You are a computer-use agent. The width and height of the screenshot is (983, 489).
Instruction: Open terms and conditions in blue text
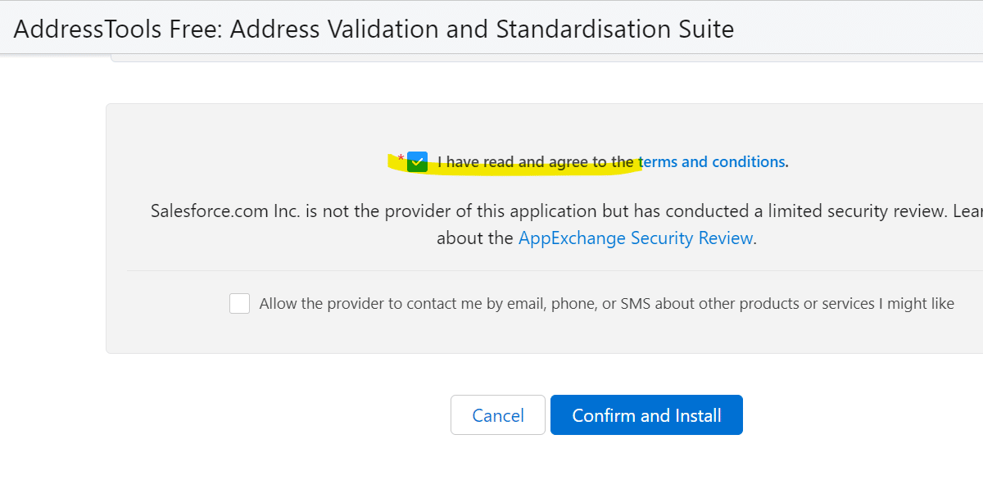712,161
